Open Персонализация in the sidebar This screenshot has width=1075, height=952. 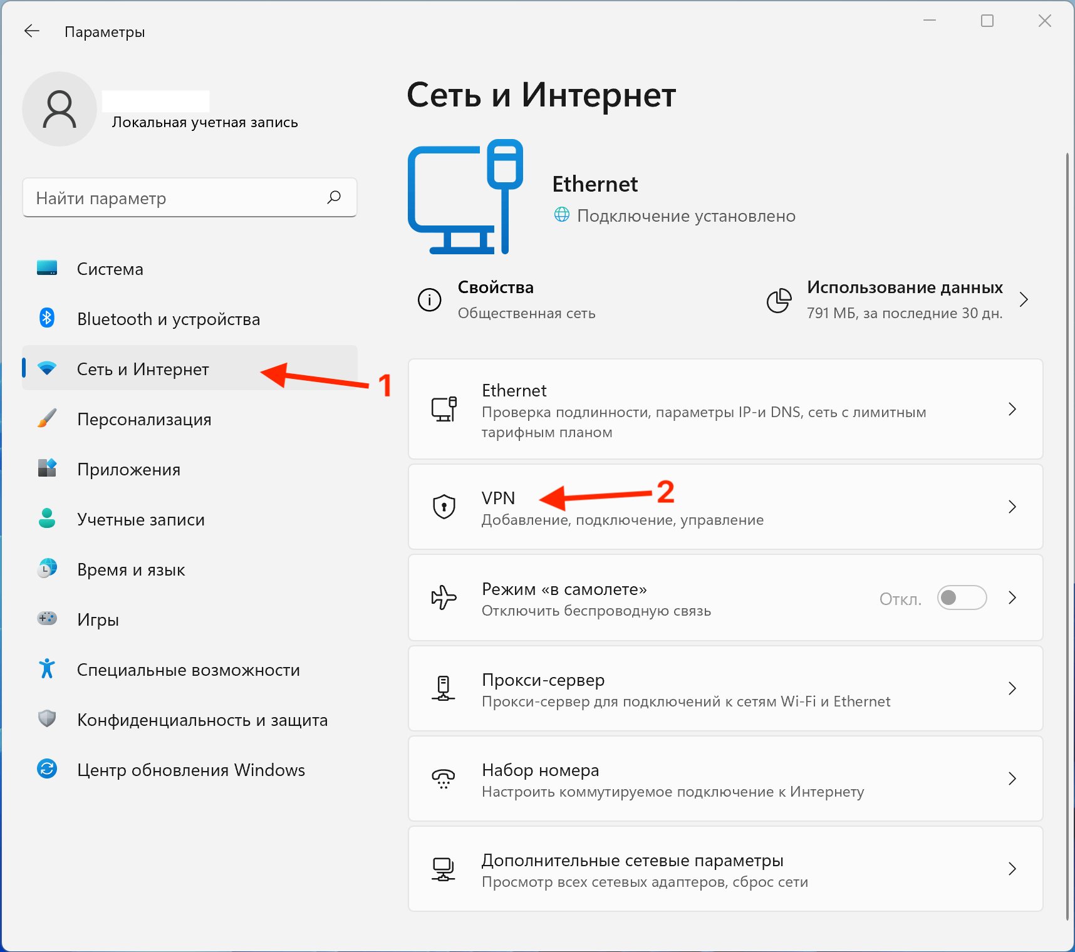click(144, 419)
